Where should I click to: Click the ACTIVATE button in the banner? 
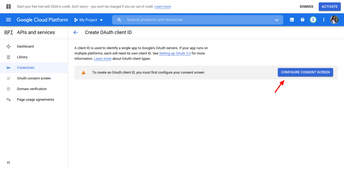[329, 6]
